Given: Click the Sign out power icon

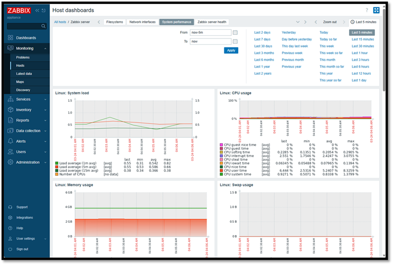Looking at the screenshot, I should coord(10,249).
